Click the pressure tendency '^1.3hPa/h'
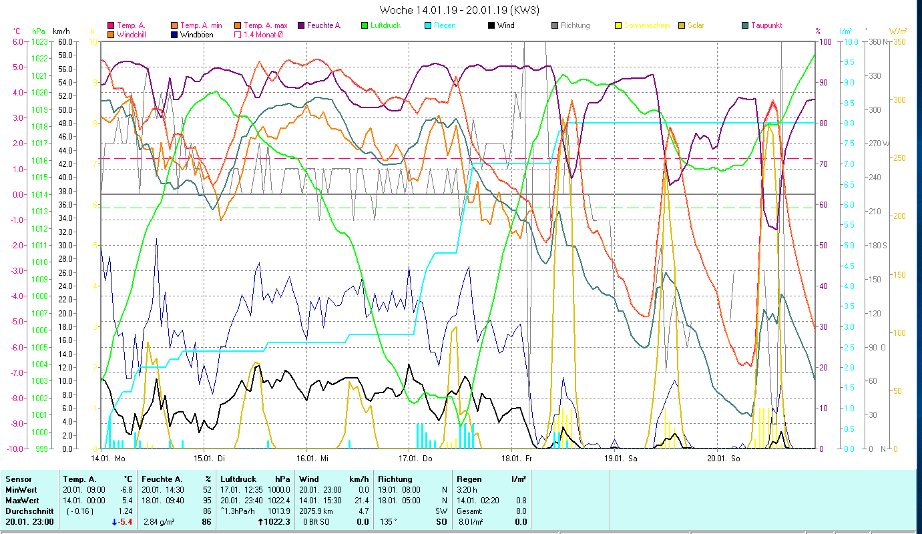This screenshot has width=922, height=534. pyautogui.click(x=239, y=511)
